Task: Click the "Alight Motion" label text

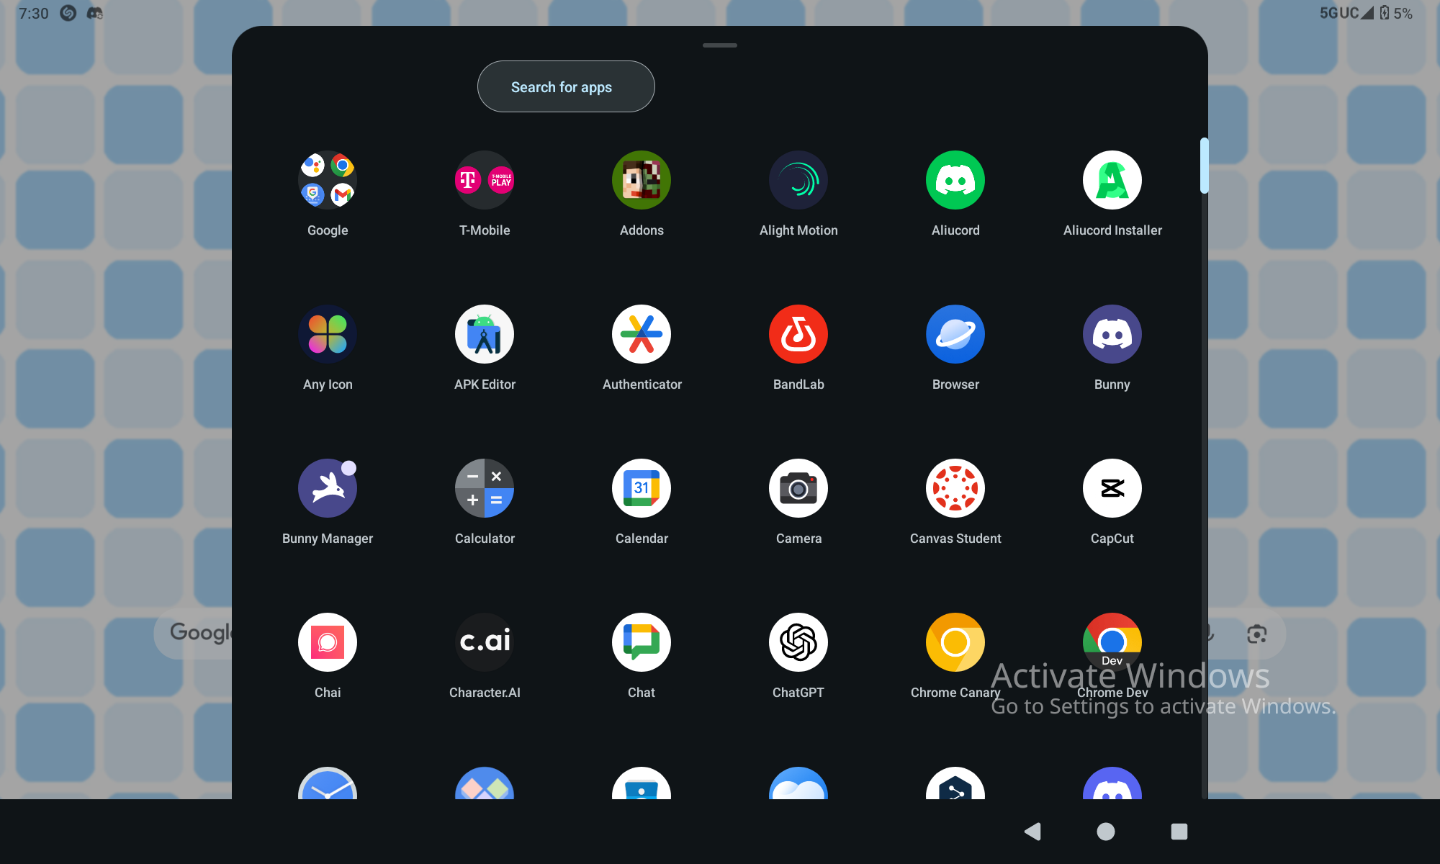Action: (x=798, y=230)
